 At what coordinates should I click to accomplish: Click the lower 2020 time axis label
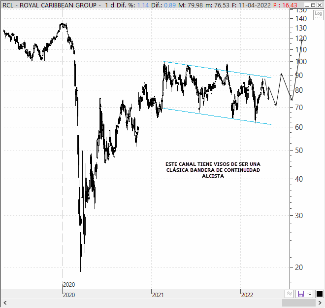pyautogui.click(x=69, y=295)
